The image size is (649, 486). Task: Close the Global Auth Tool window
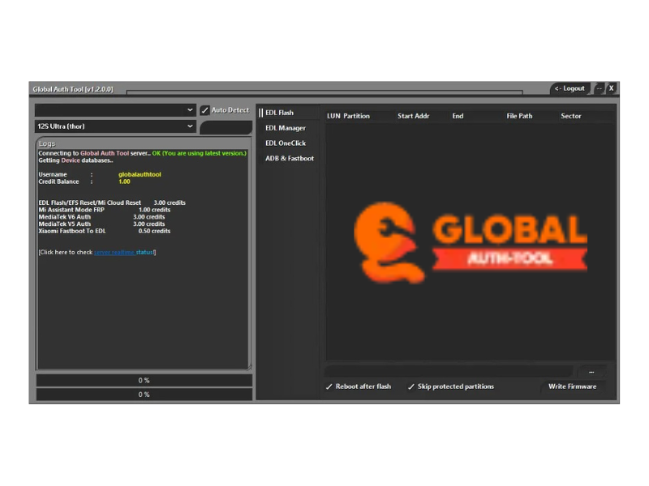point(611,88)
